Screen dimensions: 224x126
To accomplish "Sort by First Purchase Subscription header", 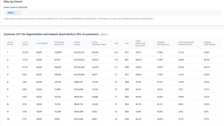I will [x=186, y=43].
